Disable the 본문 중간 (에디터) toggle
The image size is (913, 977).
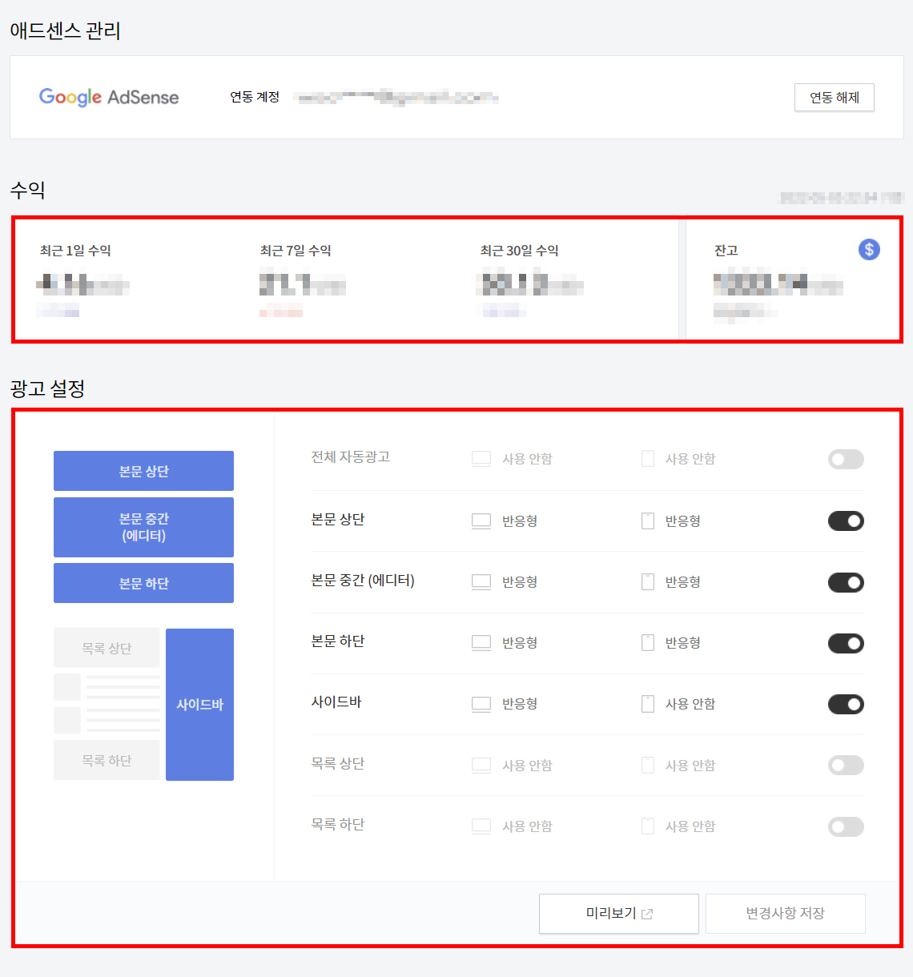846,582
